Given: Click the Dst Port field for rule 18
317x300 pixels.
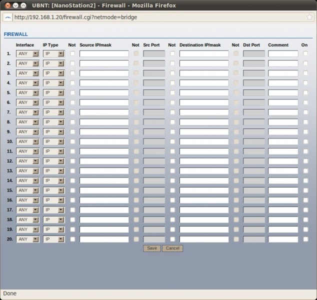Looking at the screenshot, I should pyautogui.click(x=254, y=219).
